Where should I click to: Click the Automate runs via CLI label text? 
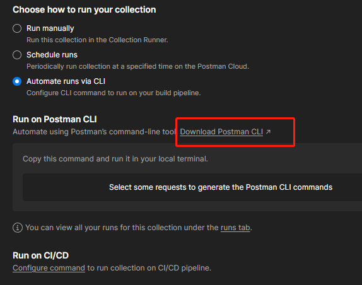pos(66,81)
